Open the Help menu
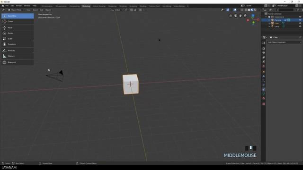The width and height of the screenshot is (303, 170). point(35,6)
